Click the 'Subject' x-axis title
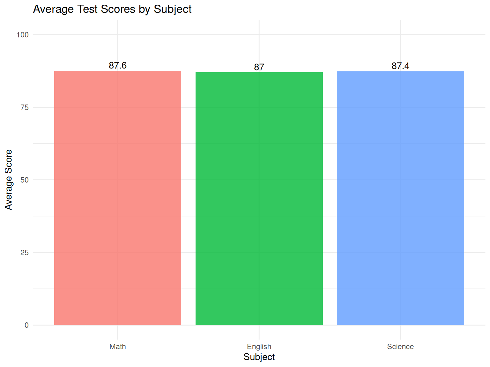Viewport: 490px width, 367px height. tap(259, 357)
